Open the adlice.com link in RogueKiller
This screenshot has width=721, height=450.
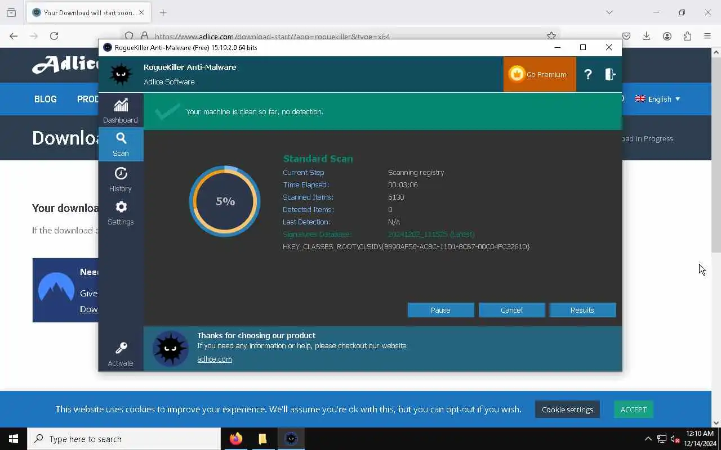tap(214, 359)
